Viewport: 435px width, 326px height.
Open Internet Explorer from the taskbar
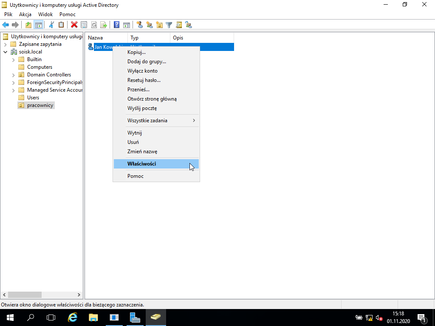point(72,318)
